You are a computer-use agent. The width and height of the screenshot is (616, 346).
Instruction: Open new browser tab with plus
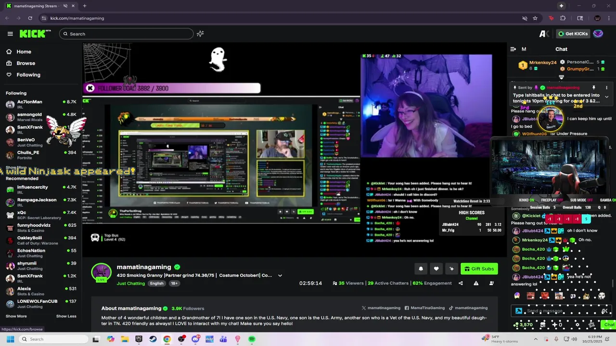pyautogui.click(x=84, y=6)
